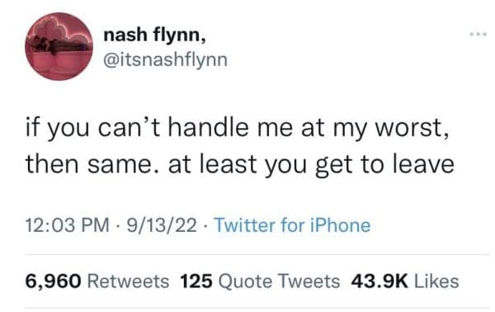The height and width of the screenshot is (312, 495).
Task: Open nash flynn's profile picture
Action: click(59, 46)
